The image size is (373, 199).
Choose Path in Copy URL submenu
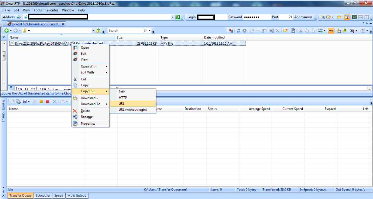tap(133, 92)
